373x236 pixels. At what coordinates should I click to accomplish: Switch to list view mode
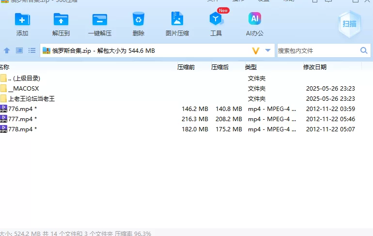point(32,50)
